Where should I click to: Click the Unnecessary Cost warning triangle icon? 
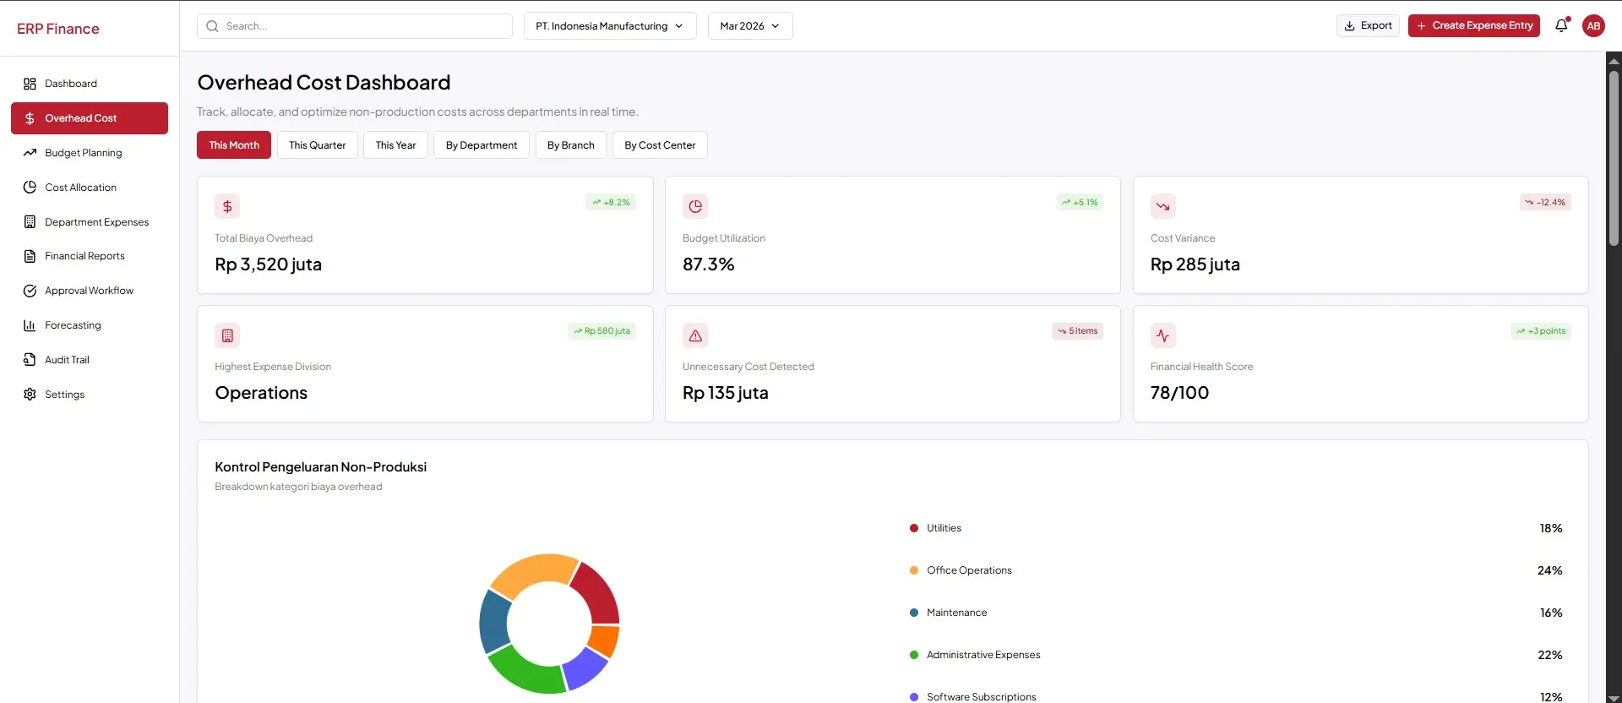(x=695, y=335)
